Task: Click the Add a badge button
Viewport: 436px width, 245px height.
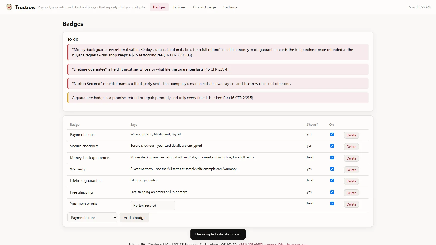Action: tap(134, 218)
